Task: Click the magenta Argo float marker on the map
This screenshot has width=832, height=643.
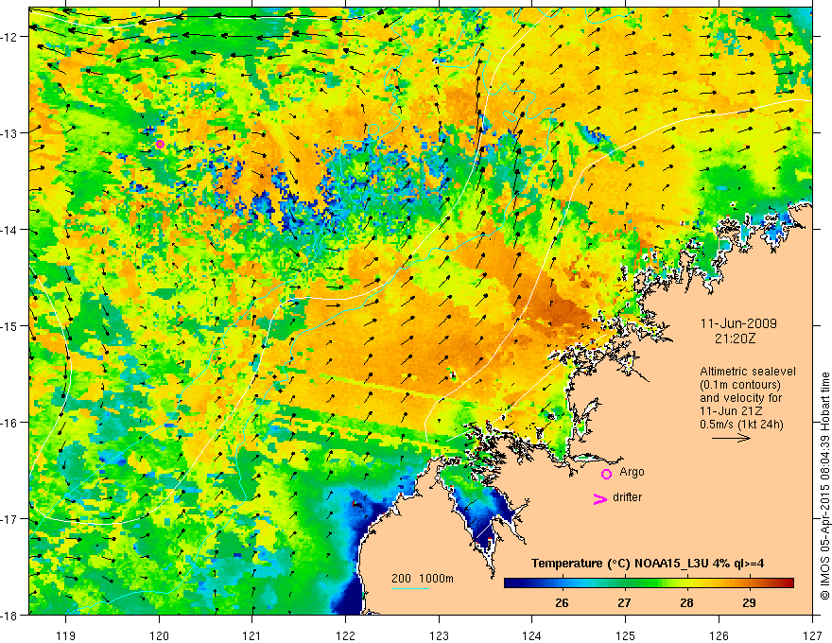Action: click(160, 145)
